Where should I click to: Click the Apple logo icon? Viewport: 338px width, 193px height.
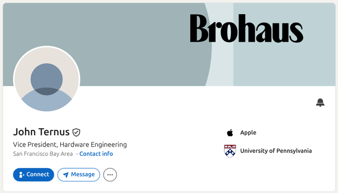tap(230, 133)
